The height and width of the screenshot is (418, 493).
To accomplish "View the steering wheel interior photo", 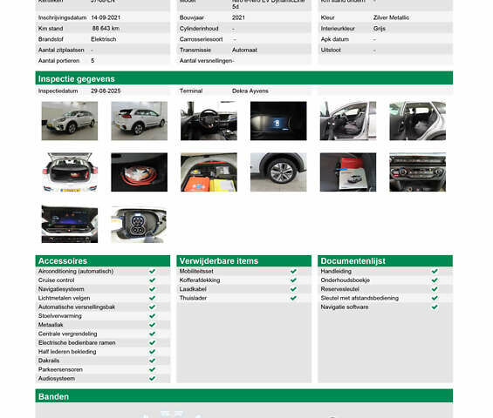I will click(209, 121).
